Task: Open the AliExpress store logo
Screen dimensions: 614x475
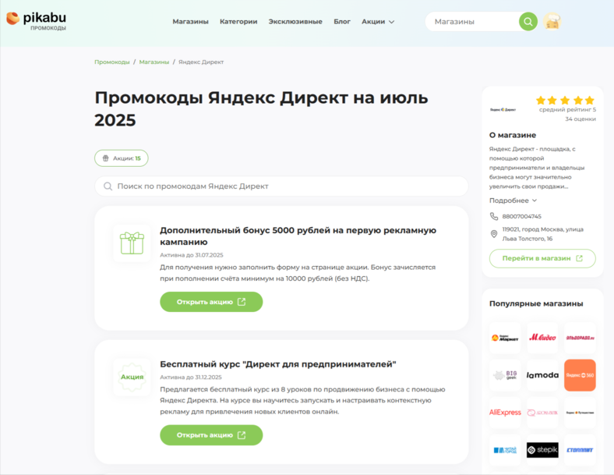Action: click(x=505, y=413)
